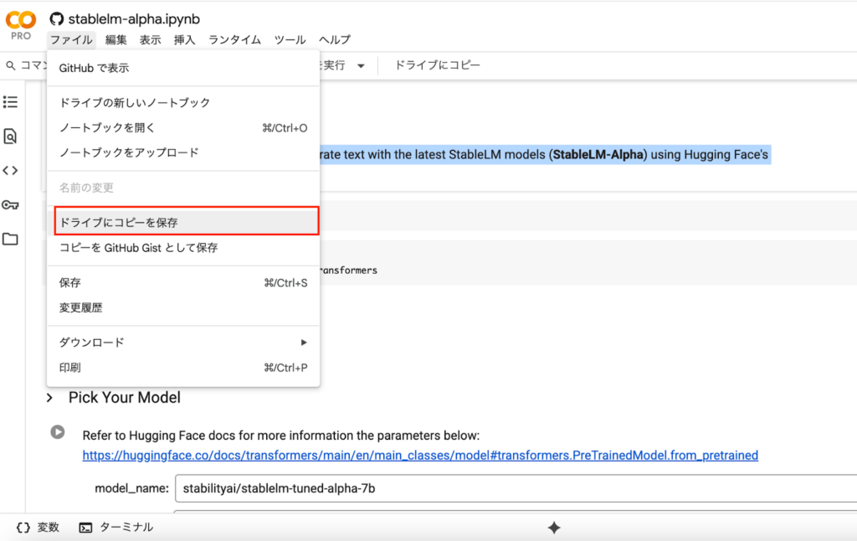Screen dimensions: 857x541
Task: Open the find and replace sidebar icon
Action: (x=10, y=137)
